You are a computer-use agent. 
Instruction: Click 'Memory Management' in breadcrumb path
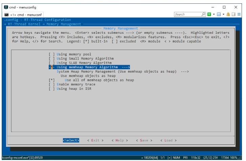pos(64,24)
